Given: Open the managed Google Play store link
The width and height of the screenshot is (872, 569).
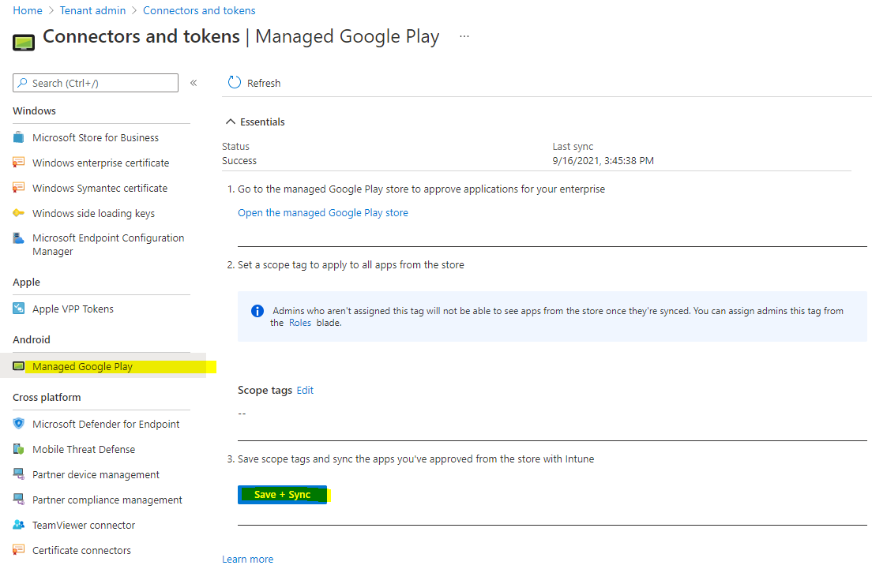Looking at the screenshot, I should coord(322,213).
